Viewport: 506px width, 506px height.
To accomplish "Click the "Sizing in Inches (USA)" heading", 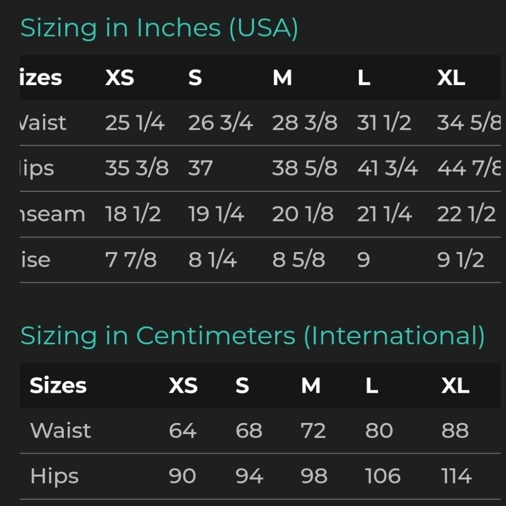I will click(159, 28).
